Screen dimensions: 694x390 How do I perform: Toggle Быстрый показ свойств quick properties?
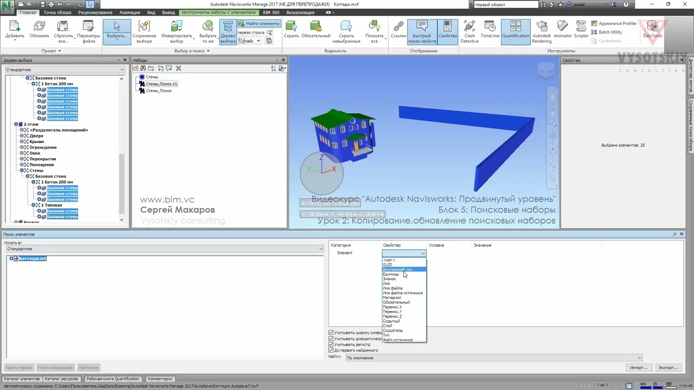pos(422,32)
